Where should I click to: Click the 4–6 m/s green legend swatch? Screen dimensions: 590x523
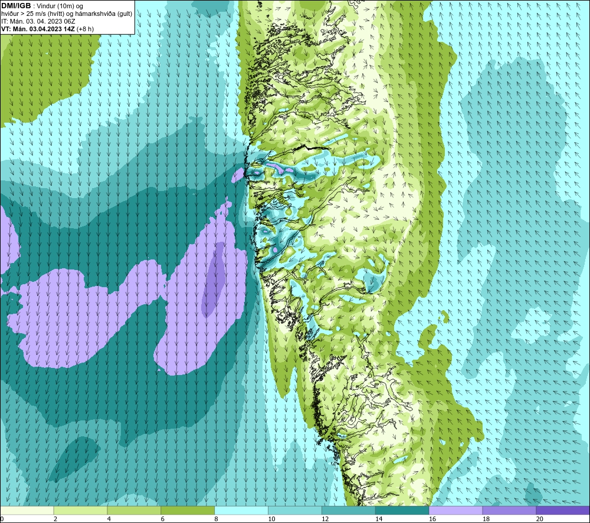coord(134,510)
